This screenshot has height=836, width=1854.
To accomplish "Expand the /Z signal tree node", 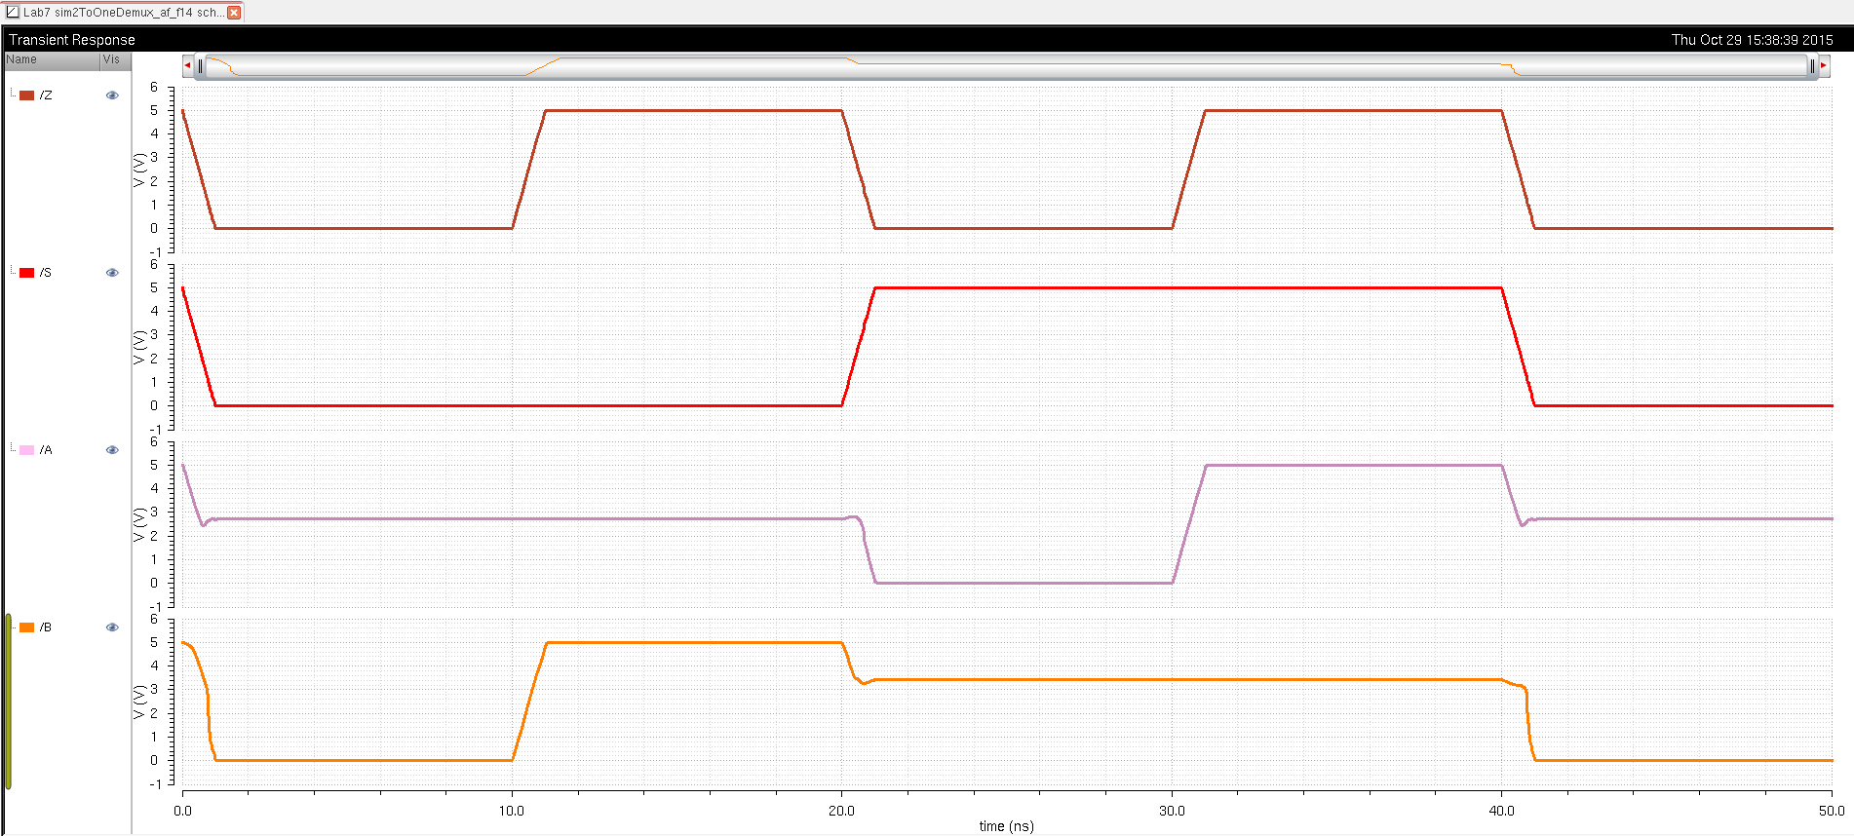I will [x=13, y=95].
